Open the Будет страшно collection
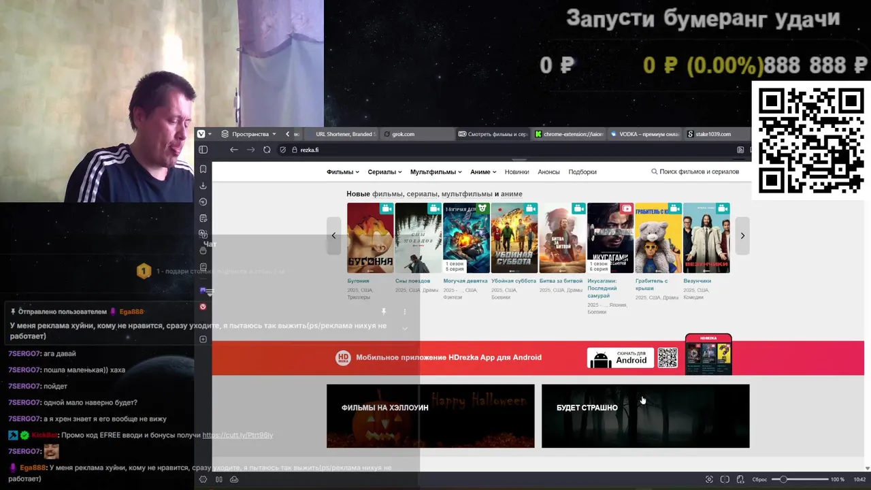871x490 pixels. point(645,416)
